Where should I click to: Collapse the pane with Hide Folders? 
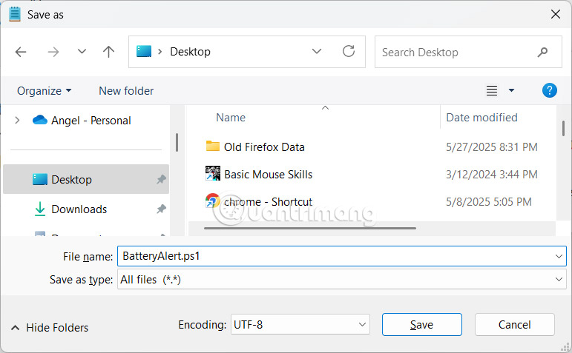point(50,328)
